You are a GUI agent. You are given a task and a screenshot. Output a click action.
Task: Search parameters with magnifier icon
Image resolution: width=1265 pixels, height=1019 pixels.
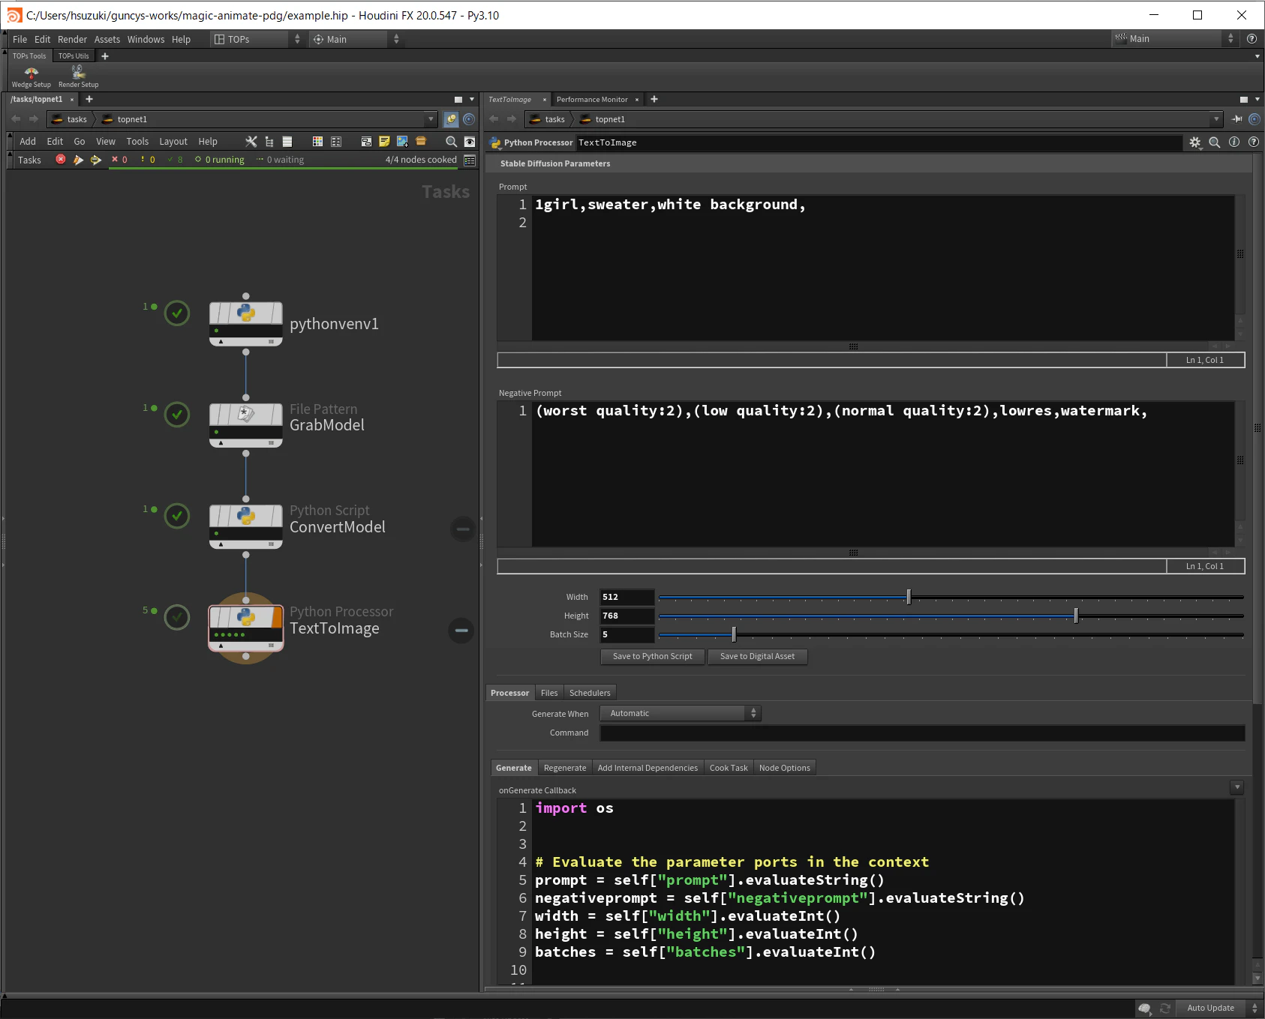coord(1215,142)
